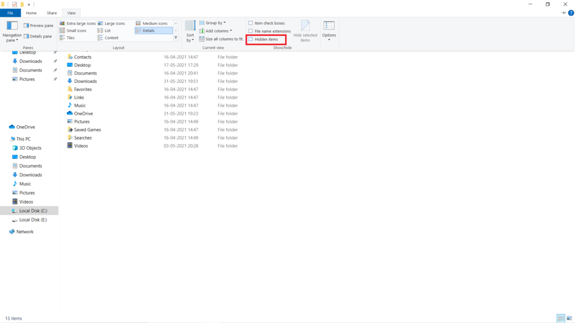The image size is (575, 323).
Task: Open the Sort by menu
Action: pos(190,31)
